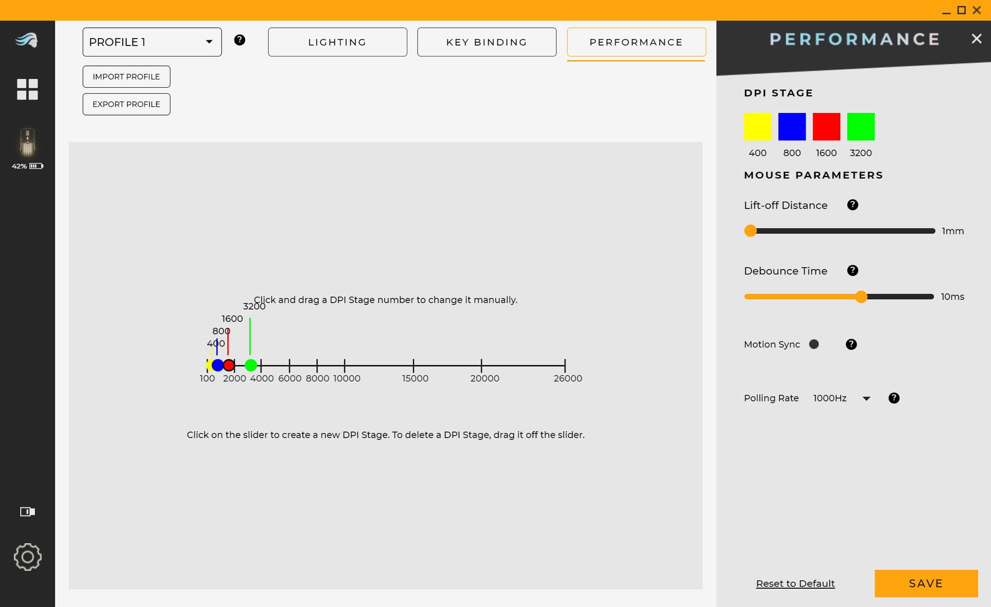This screenshot has width=991, height=607.
Task: Switch to the Lighting tab
Action: pos(337,42)
